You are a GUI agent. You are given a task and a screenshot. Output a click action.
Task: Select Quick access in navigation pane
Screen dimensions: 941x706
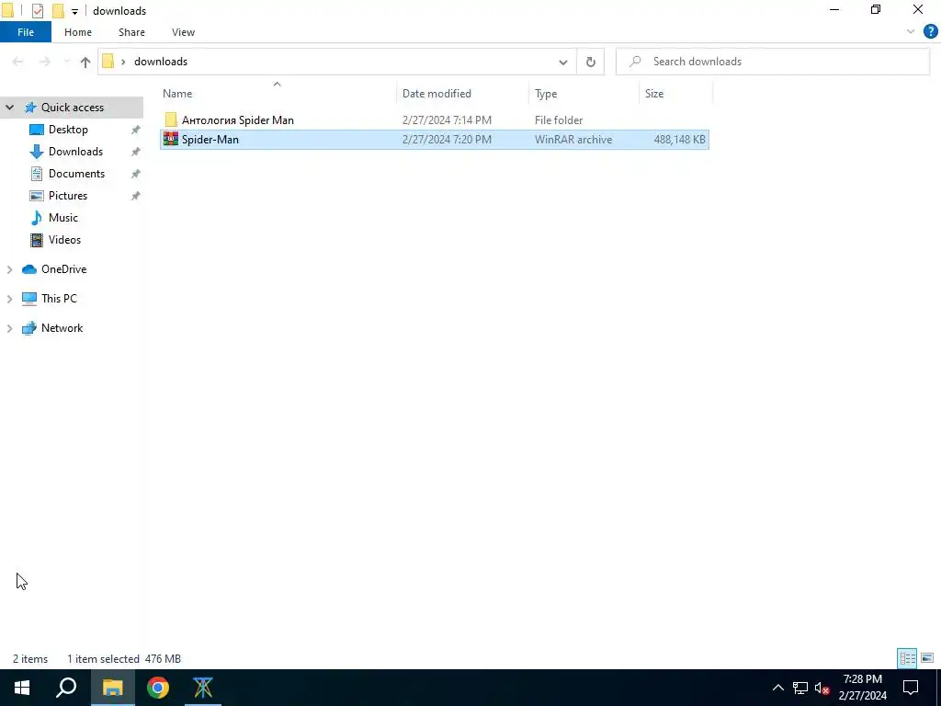pyautogui.click(x=72, y=108)
